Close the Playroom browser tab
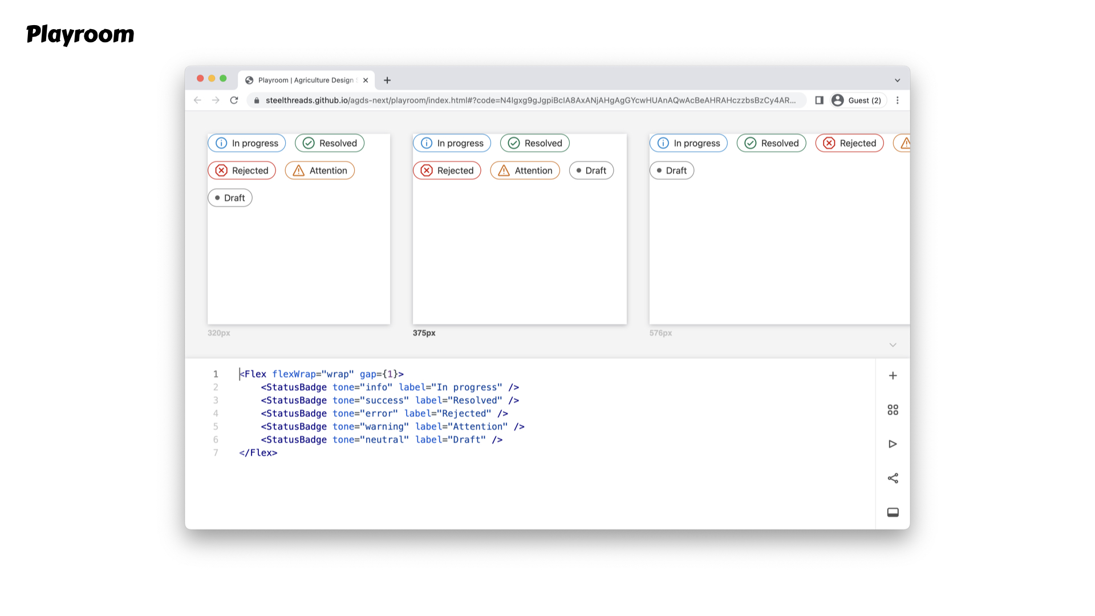 366,80
